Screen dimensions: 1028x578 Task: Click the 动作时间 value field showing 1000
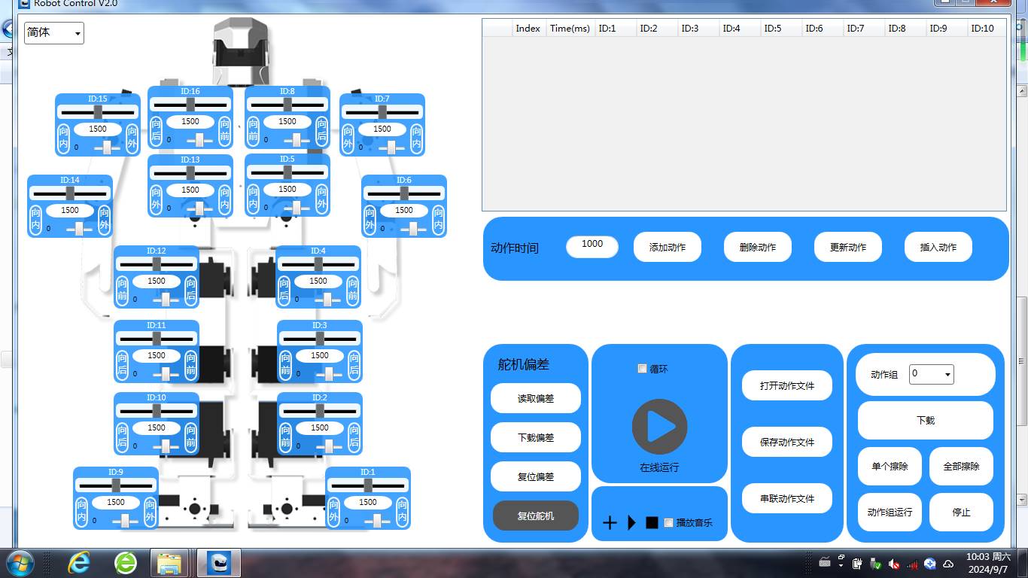[x=592, y=246]
